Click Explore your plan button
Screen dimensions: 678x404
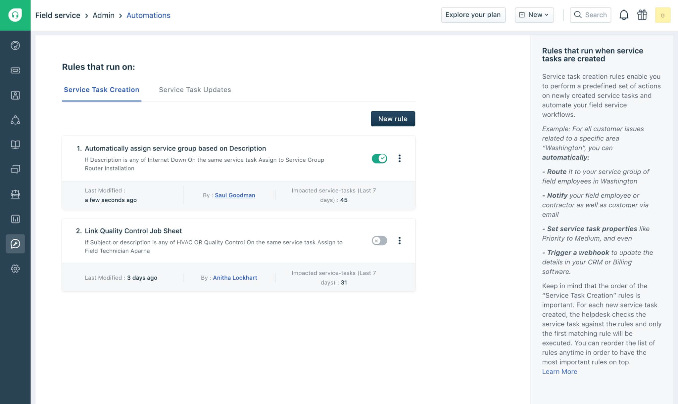[473, 15]
